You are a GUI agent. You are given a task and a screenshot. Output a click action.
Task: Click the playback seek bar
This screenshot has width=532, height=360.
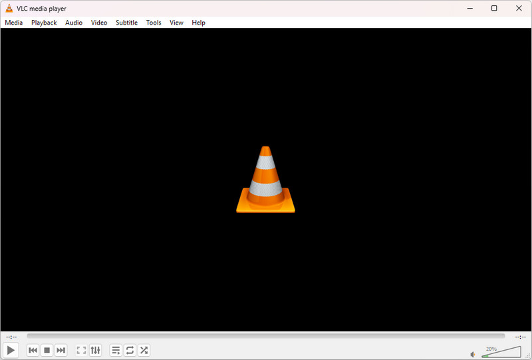click(265, 336)
